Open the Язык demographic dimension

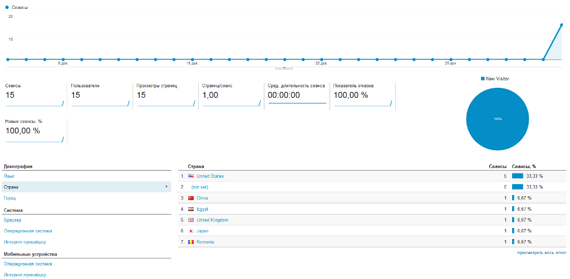[9, 176]
